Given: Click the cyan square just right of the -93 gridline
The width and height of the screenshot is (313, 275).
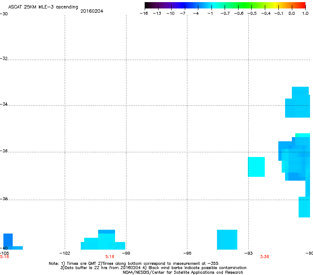Looking at the screenshot, I should point(256,167).
